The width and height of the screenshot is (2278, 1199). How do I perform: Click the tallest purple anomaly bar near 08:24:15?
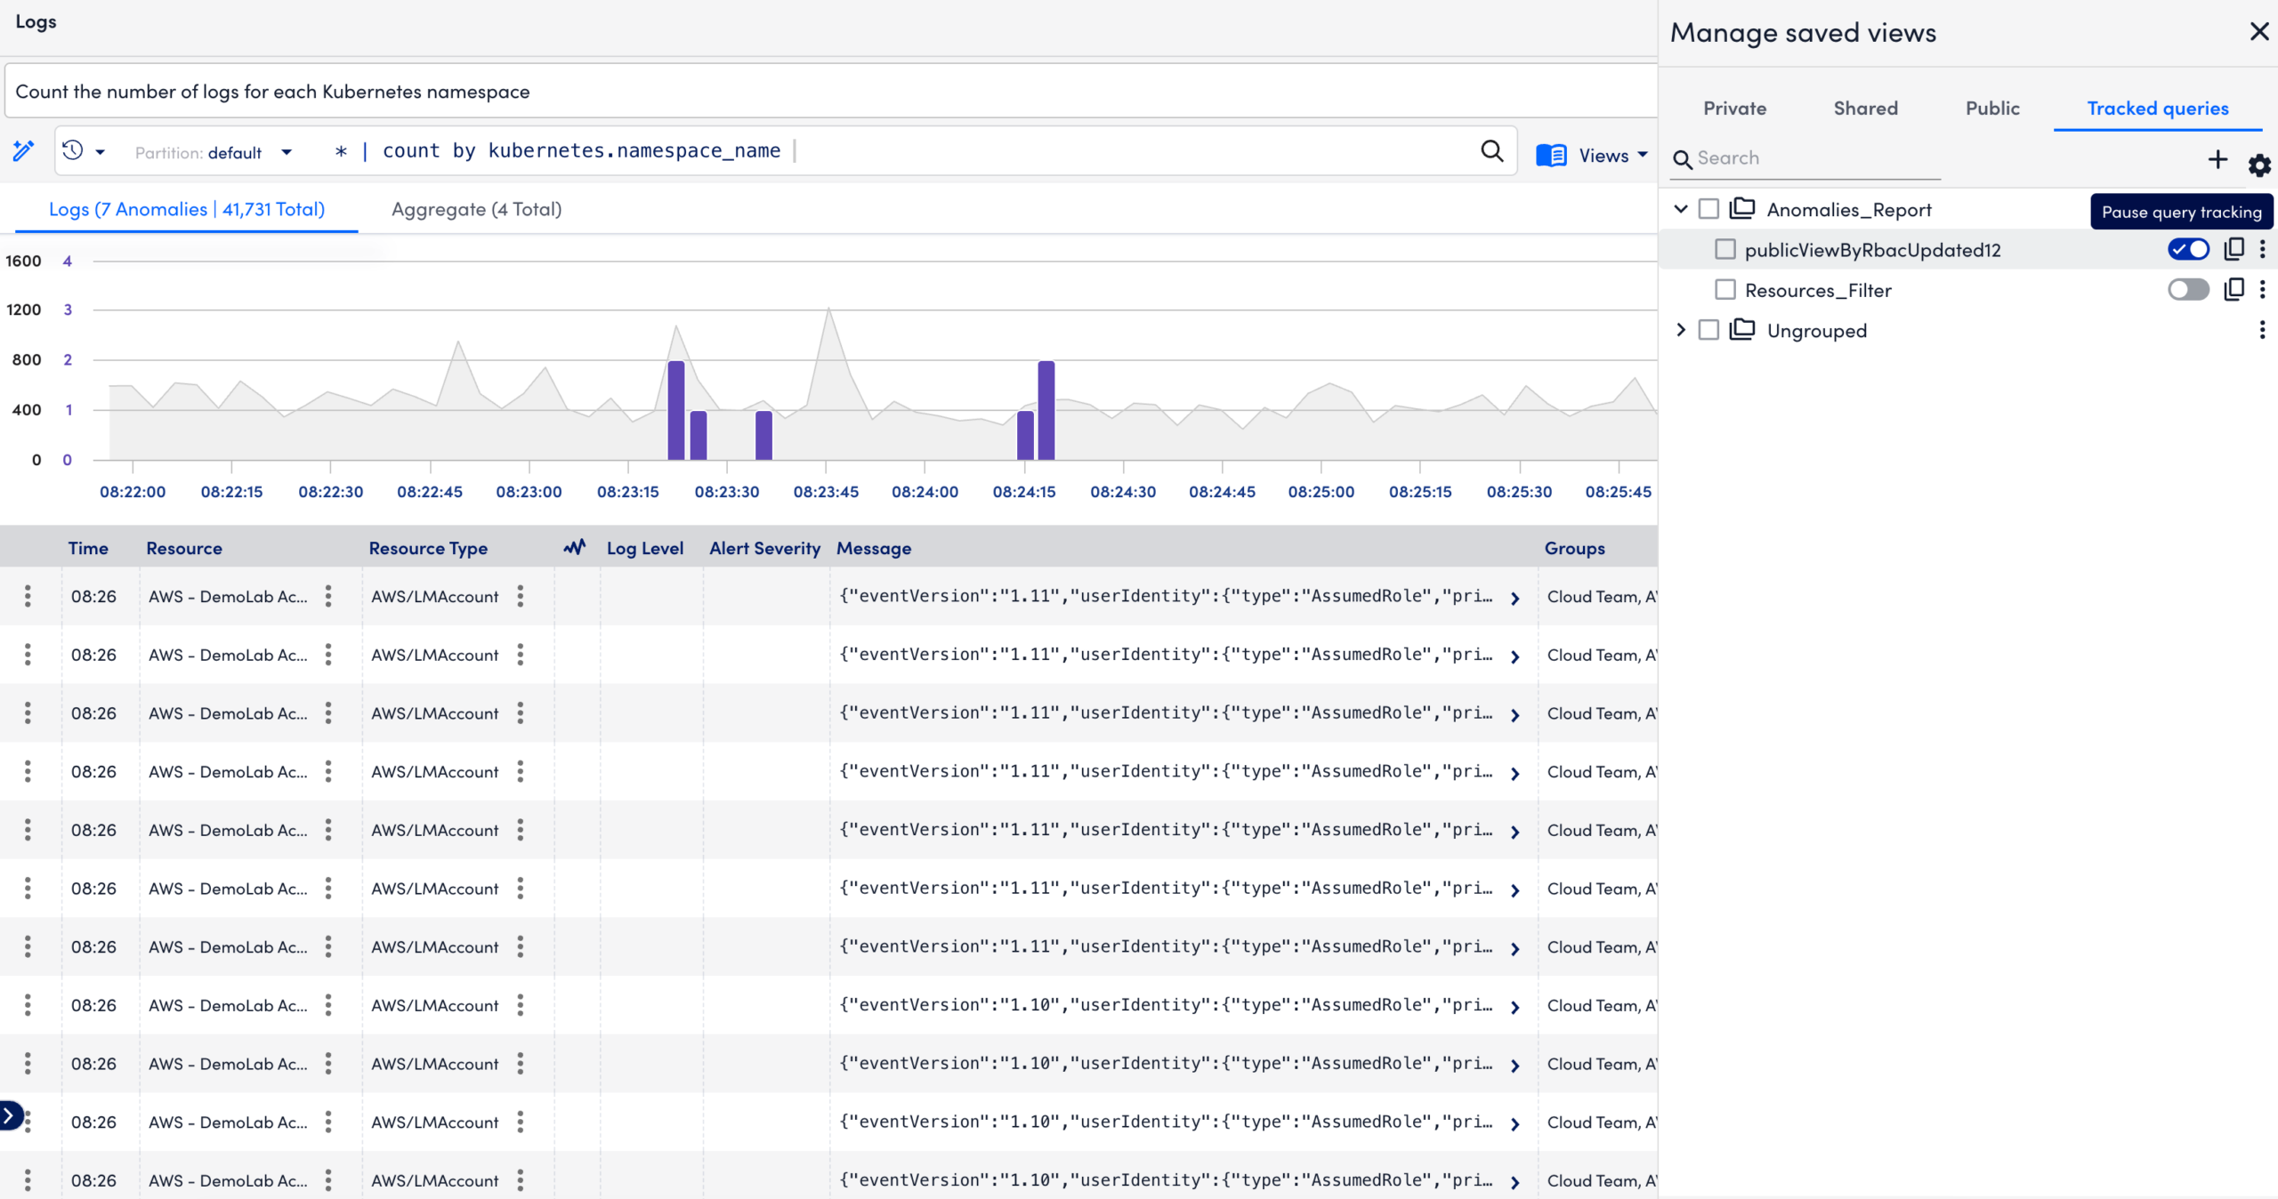pyautogui.click(x=1046, y=410)
